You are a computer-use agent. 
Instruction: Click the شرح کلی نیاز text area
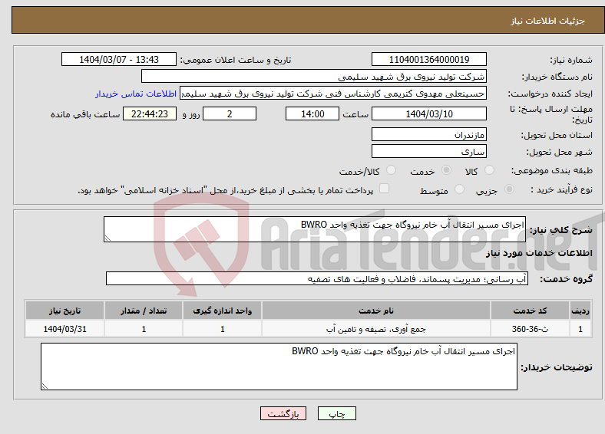click(315, 229)
